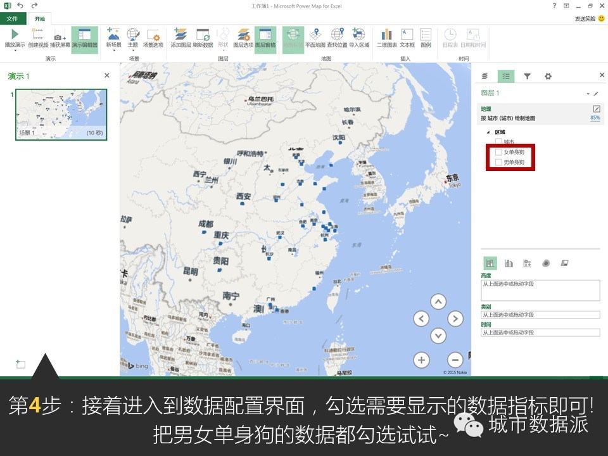The image size is (608, 456).
Task: Open 图层选项 in the ribbon
Action: [x=243, y=38]
